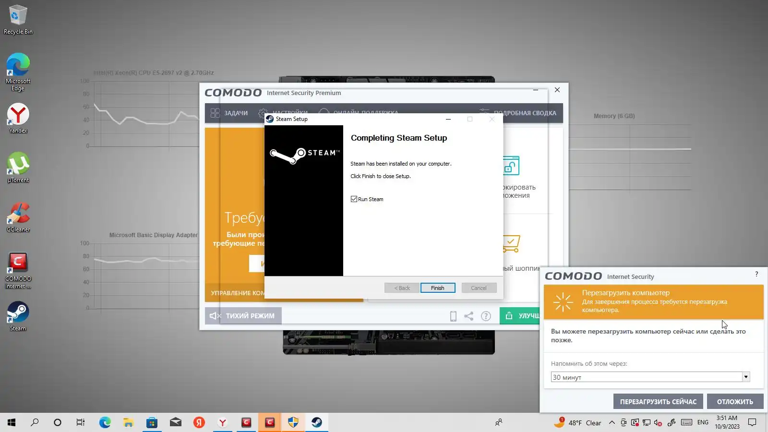768x432 pixels.
Task: Expand the hidden system tray icons chevron
Action: point(612,422)
